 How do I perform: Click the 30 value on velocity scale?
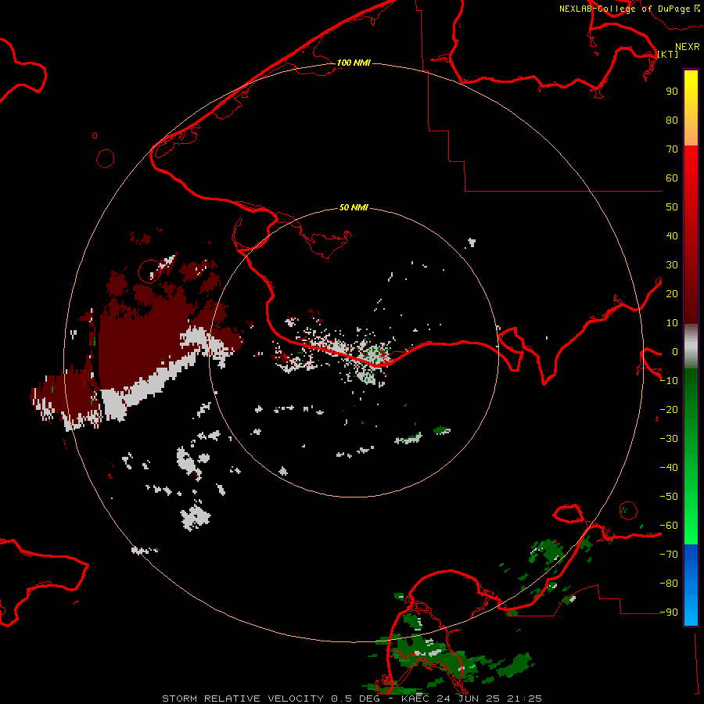pyautogui.click(x=672, y=265)
